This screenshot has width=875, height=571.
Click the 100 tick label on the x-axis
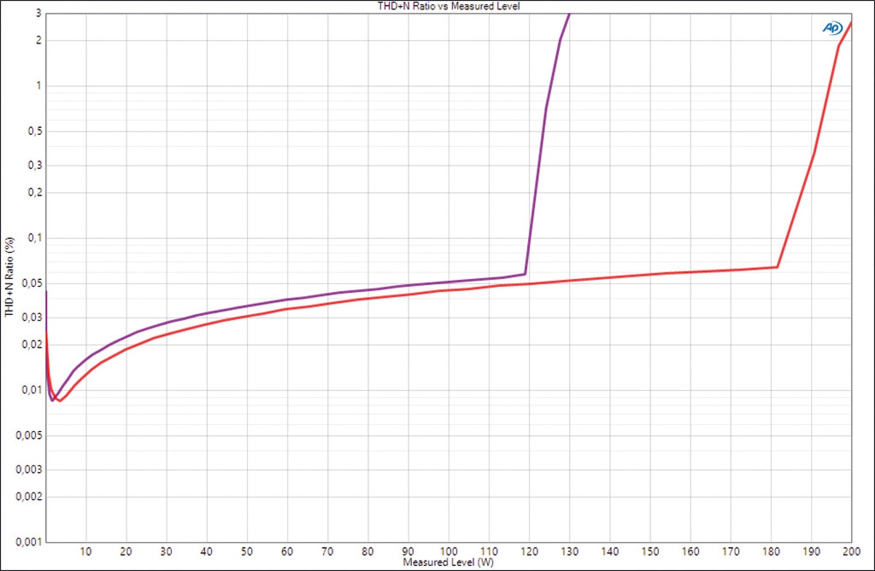coord(448,551)
